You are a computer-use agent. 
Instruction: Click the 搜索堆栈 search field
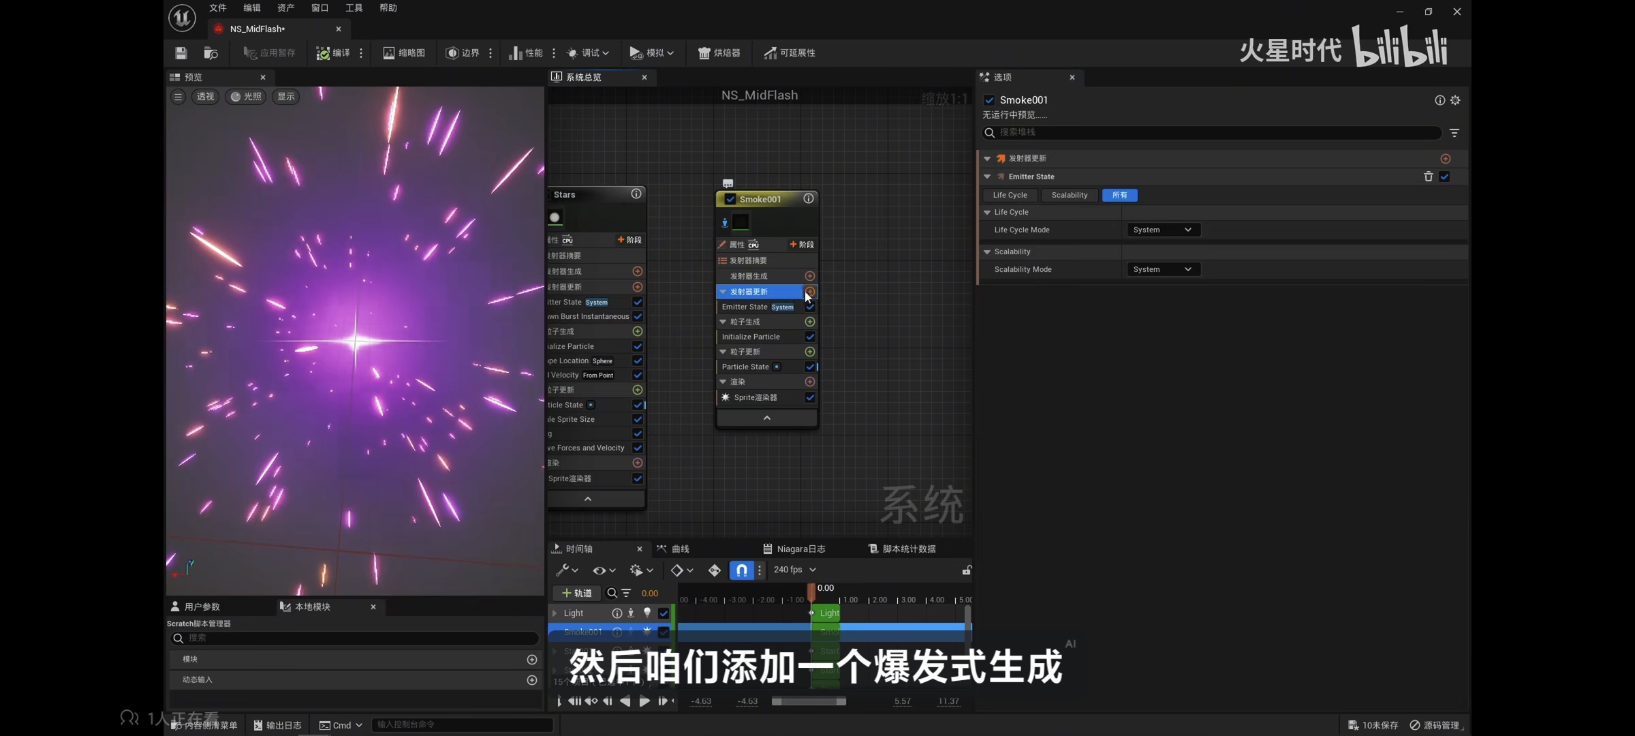[x=1213, y=132]
